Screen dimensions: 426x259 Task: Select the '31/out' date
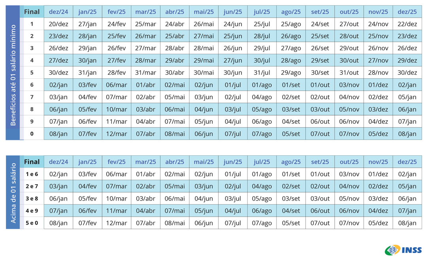tap(349, 73)
